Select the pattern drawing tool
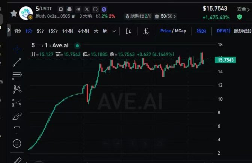Image resolution: width=252 pixels, height=163 pixels. 17,89
